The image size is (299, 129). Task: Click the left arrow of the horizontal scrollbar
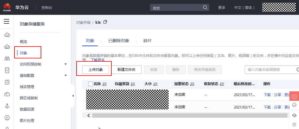click(88, 115)
